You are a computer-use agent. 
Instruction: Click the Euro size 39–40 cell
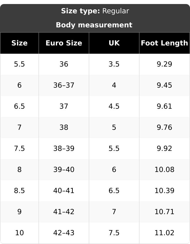pos(64,169)
